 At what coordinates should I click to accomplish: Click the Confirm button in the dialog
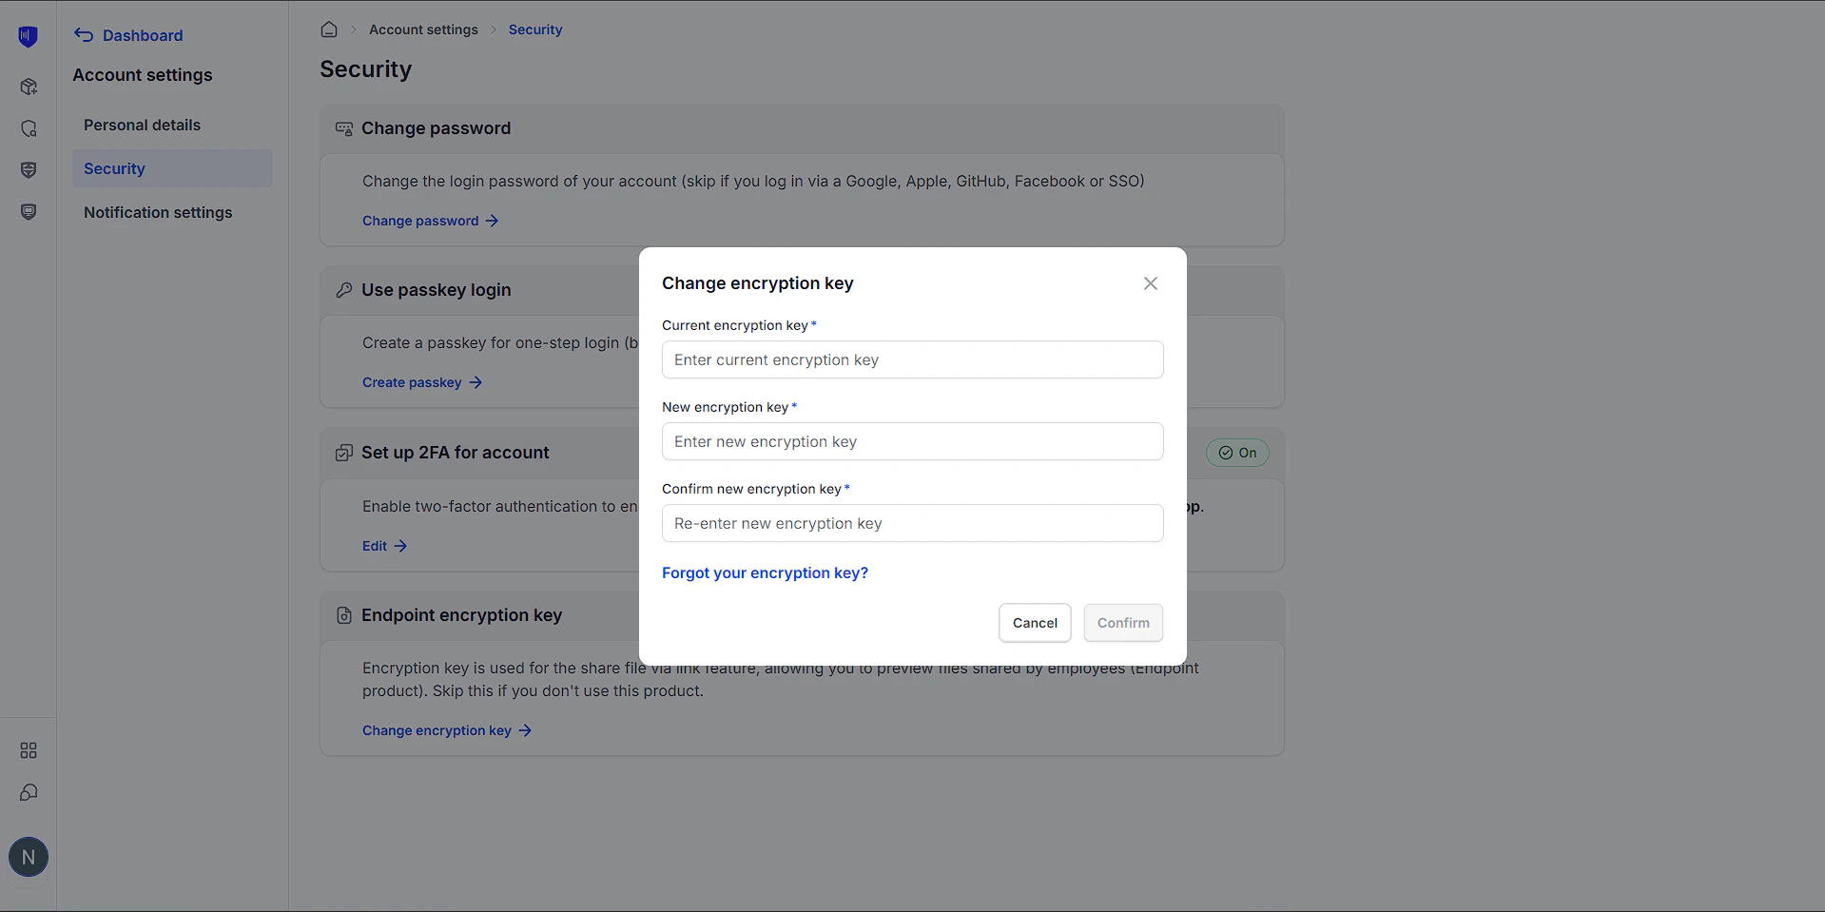pyautogui.click(x=1123, y=623)
